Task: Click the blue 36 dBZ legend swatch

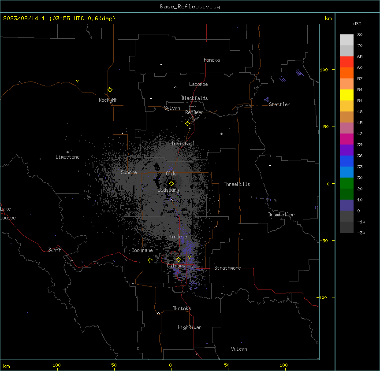Action: [x=346, y=161]
